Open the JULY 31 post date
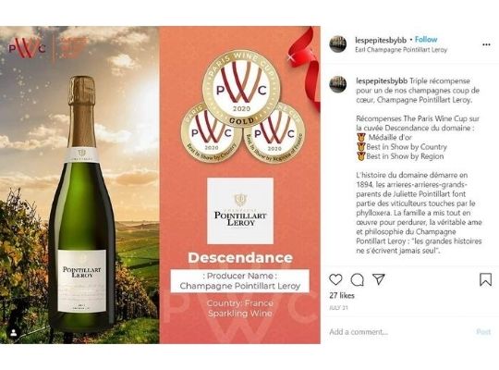 338,308
